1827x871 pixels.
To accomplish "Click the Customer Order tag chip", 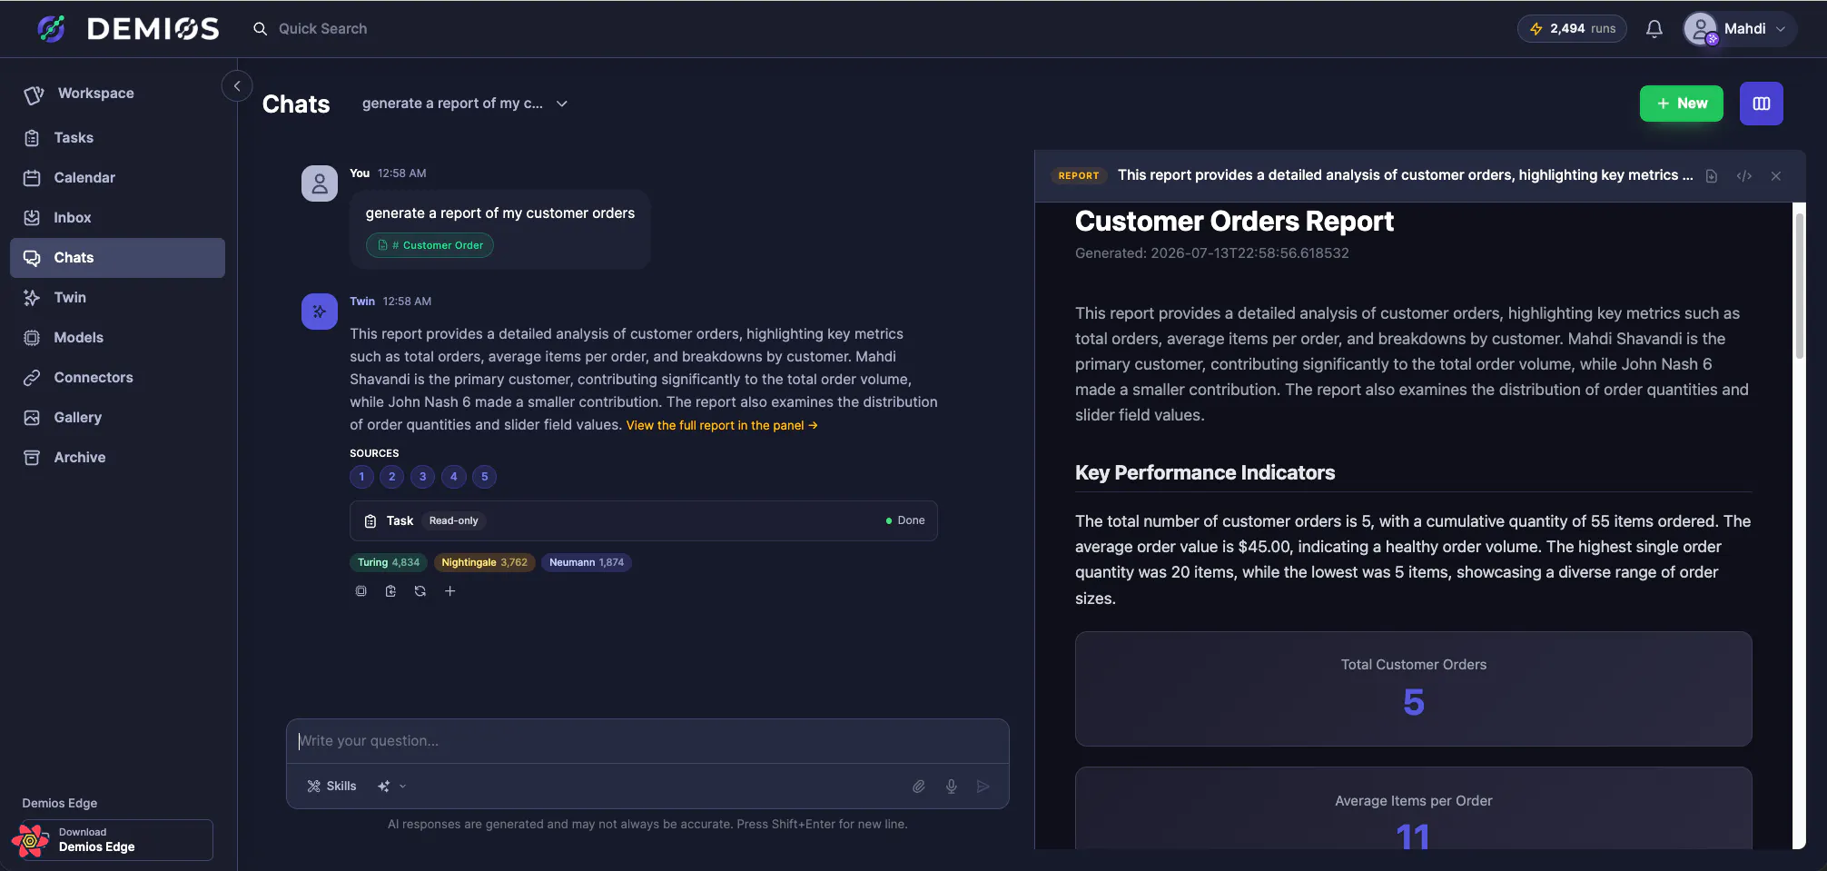I will (430, 245).
